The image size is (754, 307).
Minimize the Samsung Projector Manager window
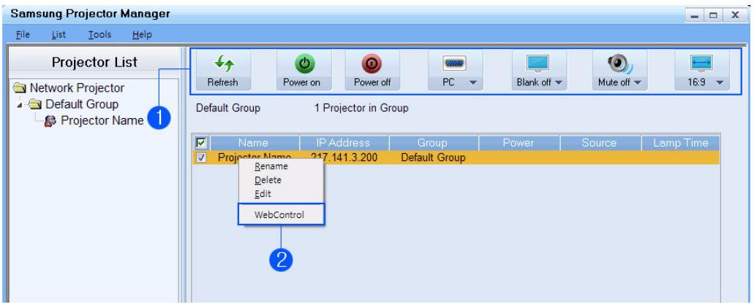pyautogui.click(x=694, y=15)
